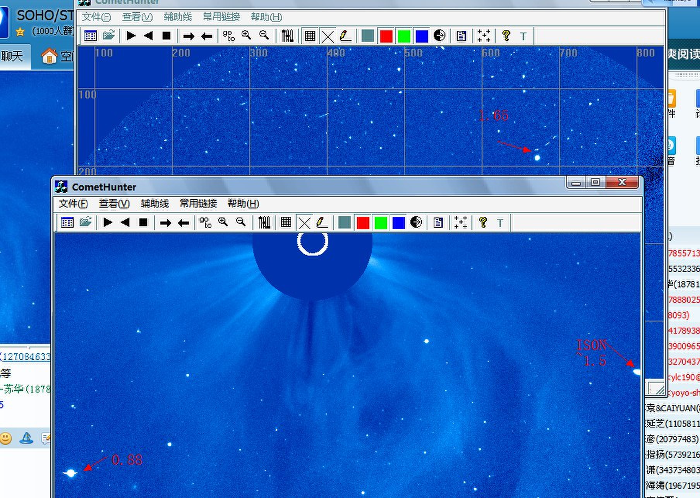Play the animation in reverse in back CometHunter window
Screen dimensions: 700x498
[148, 36]
